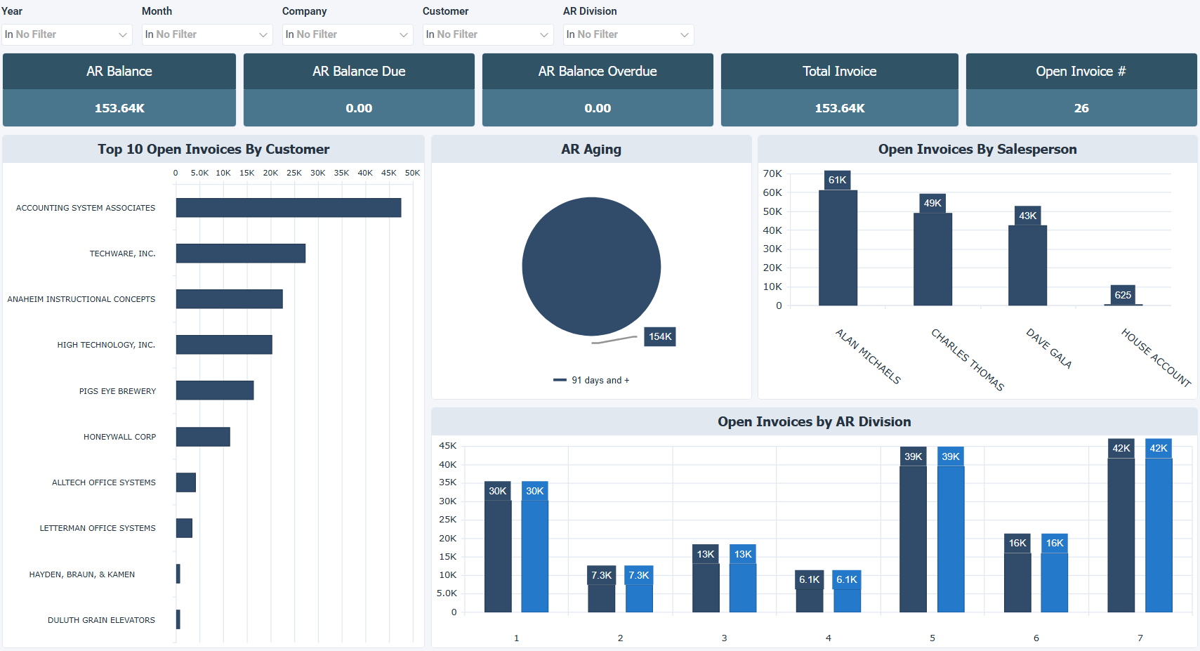This screenshot has height=651, width=1200.
Task: Click the AR Balance Overdue card header
Action: pos(598,71)
